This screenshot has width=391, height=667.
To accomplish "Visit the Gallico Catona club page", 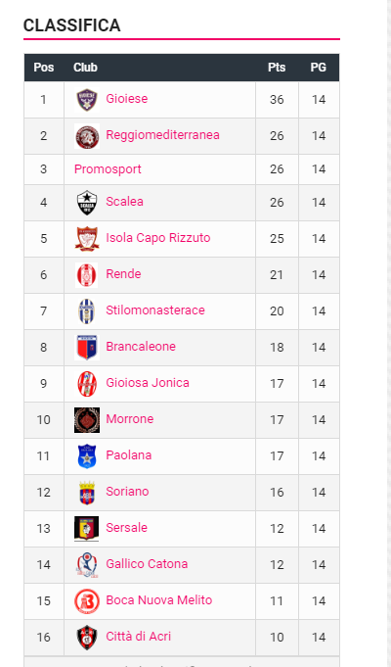I will tap(147, 563).
